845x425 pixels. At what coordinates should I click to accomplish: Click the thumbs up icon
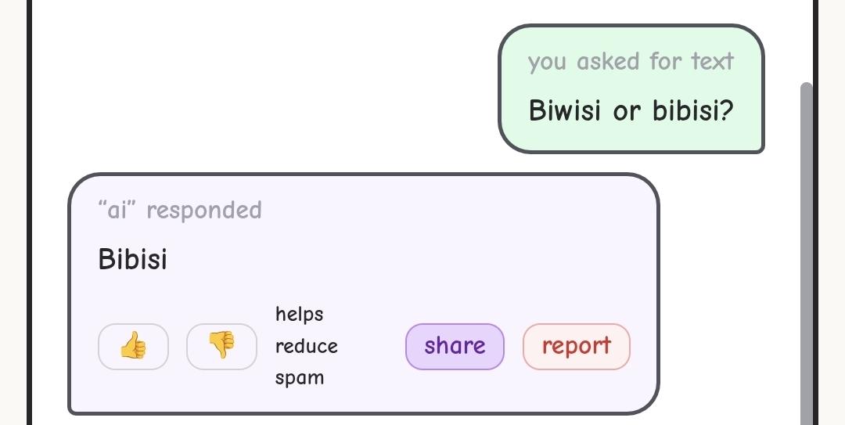click(133, 346)
